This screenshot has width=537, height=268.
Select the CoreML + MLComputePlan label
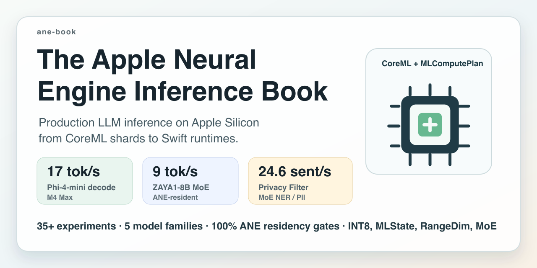coord(432,64)
